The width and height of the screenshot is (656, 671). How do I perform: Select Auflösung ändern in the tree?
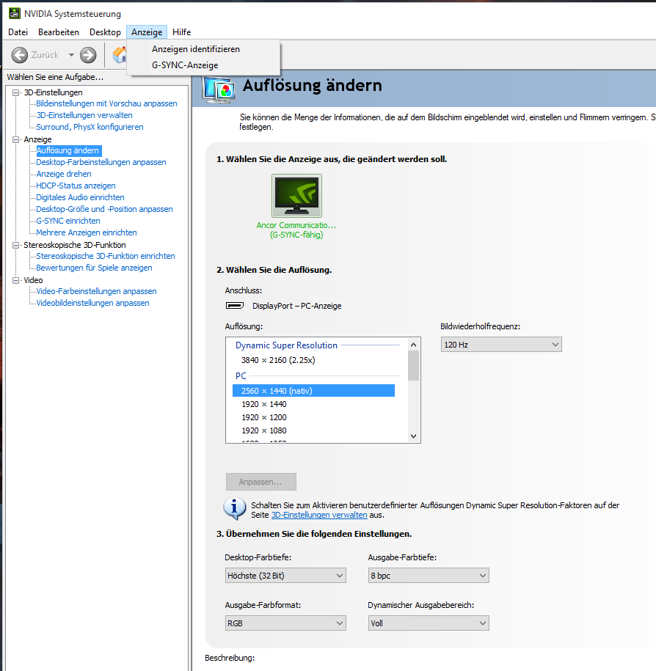pyautogui.click(x=68, y=150)
